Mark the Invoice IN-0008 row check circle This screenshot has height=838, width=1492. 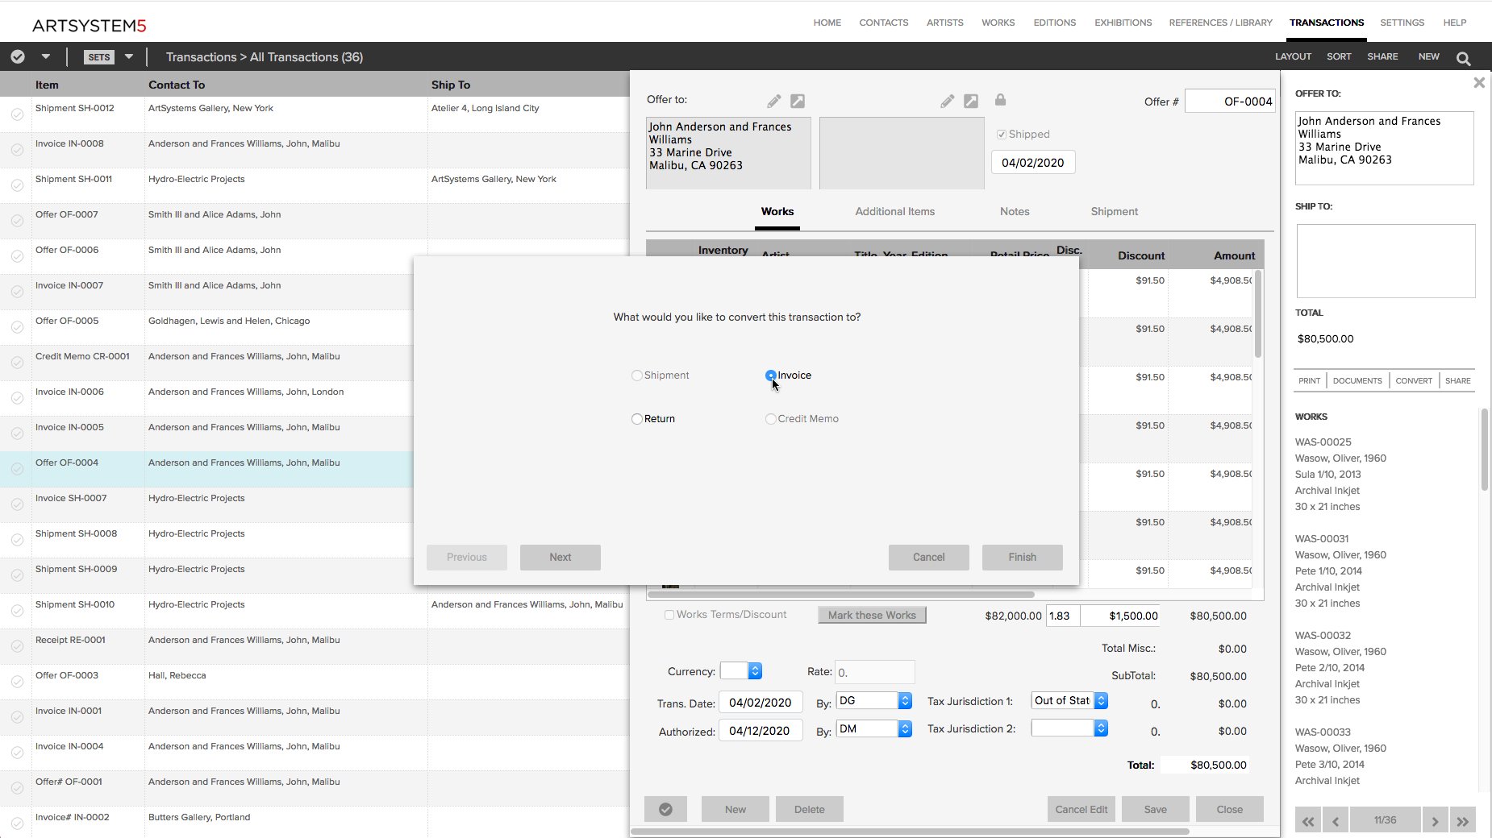pos(17,150)
